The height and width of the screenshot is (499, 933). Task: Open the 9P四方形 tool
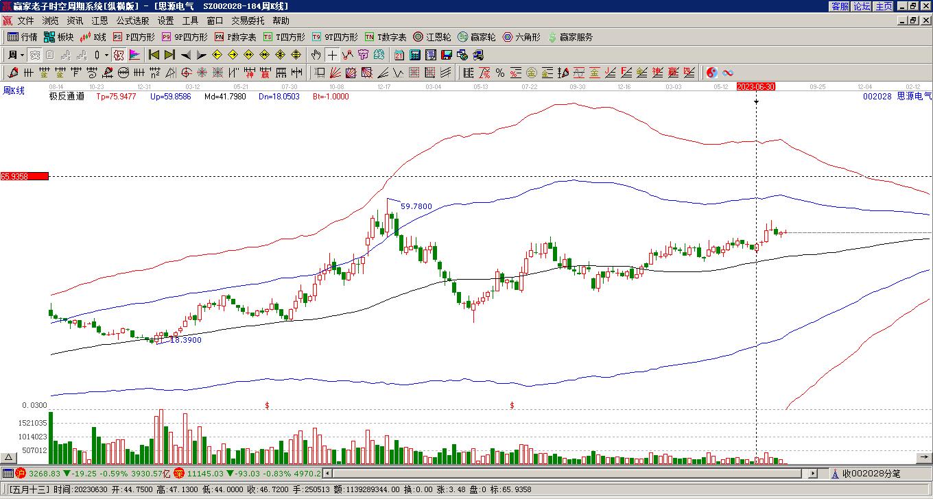[184, 37]
